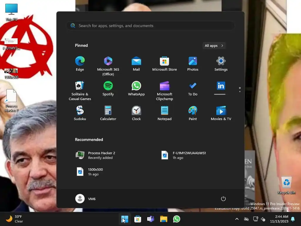Start the Sudoku game
Image resolution: width=301 pixels, height=226 pixels.
80,113
